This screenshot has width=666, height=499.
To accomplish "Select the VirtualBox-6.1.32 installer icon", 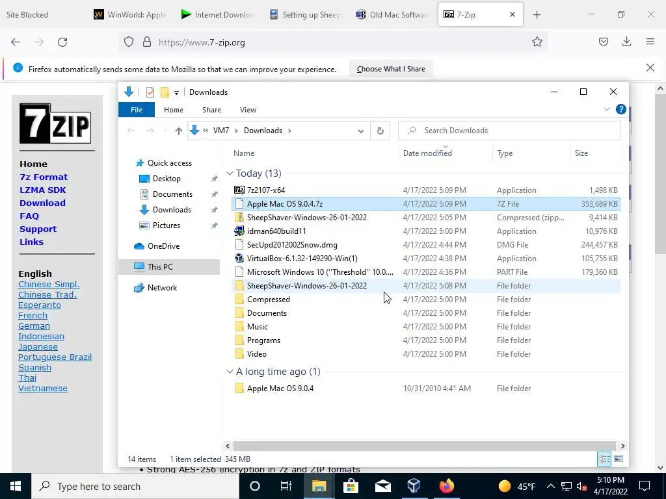I will tap(239, 259).
